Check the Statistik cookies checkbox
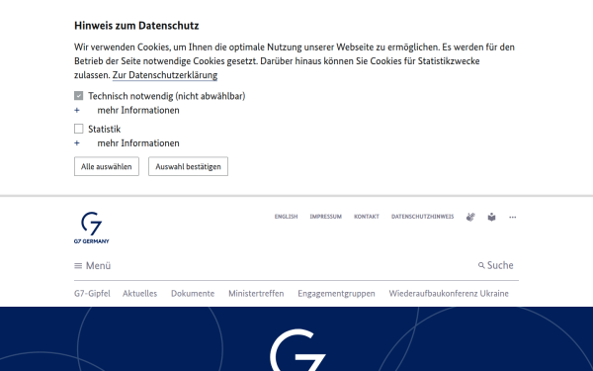Screen dimensions: 593x371 [x=79, y=129]
